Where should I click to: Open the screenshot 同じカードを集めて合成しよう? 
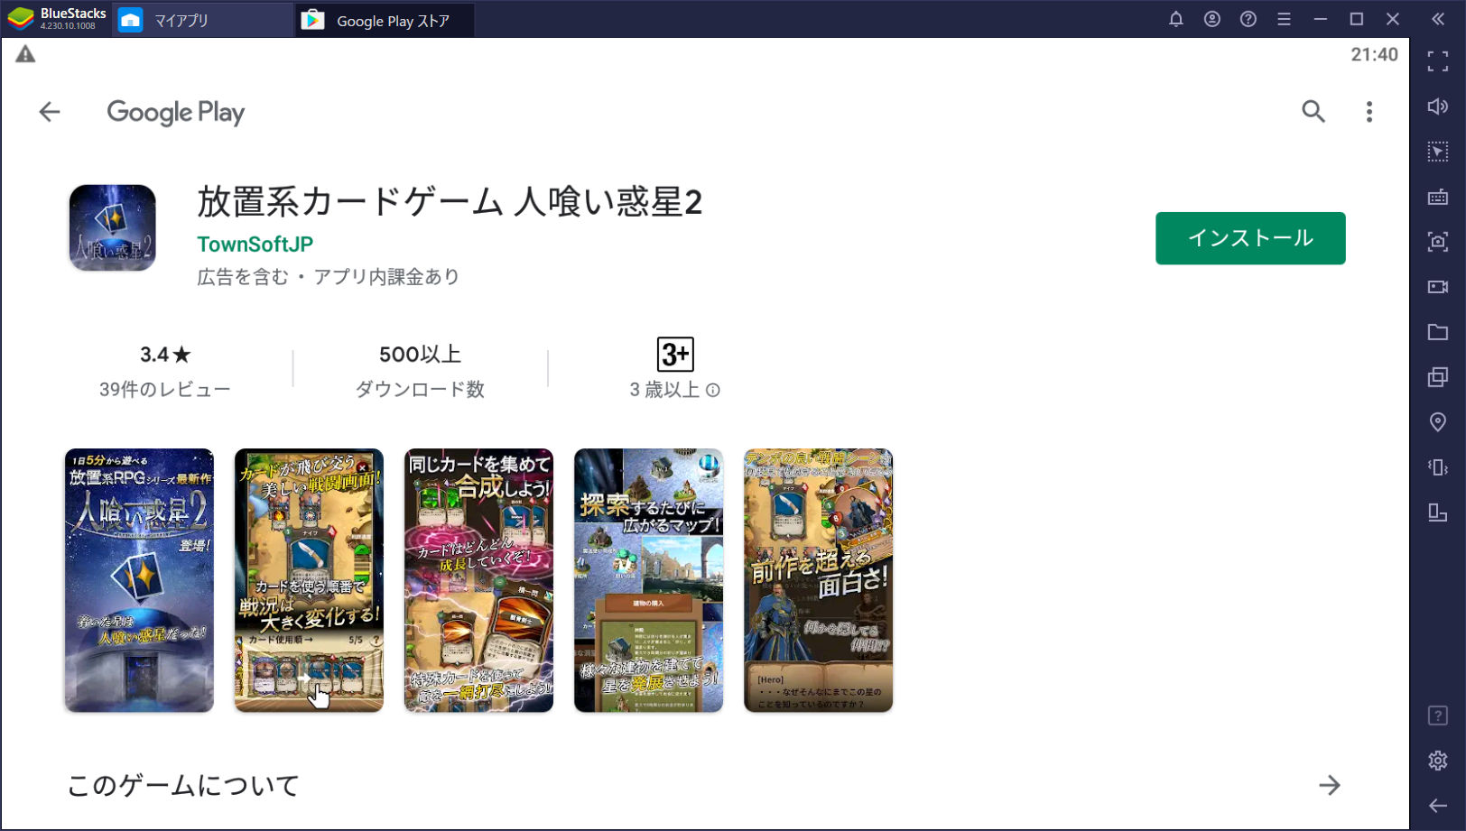point(478,580)
